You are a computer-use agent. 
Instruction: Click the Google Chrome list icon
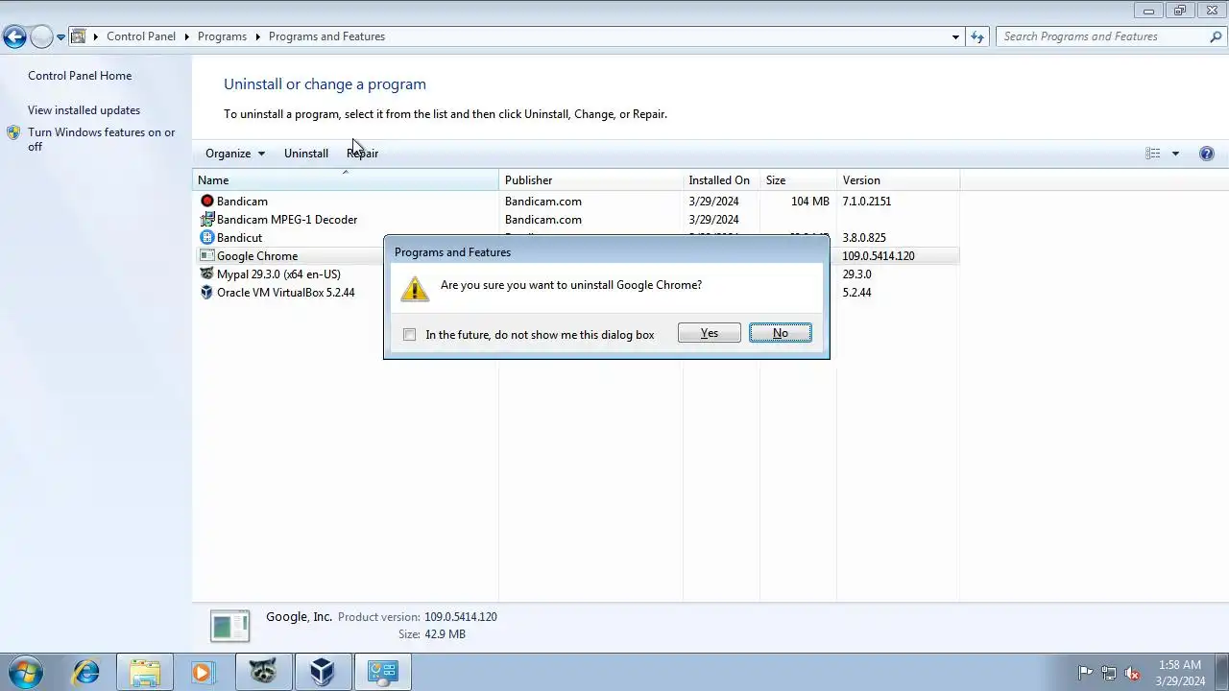point(206,256)
